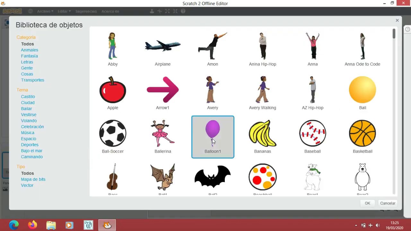The height and width of the screenshot is (231, 411).
Task: Select the Ballerina sprite
Action: pyautogui.click(x=163, y=137)
